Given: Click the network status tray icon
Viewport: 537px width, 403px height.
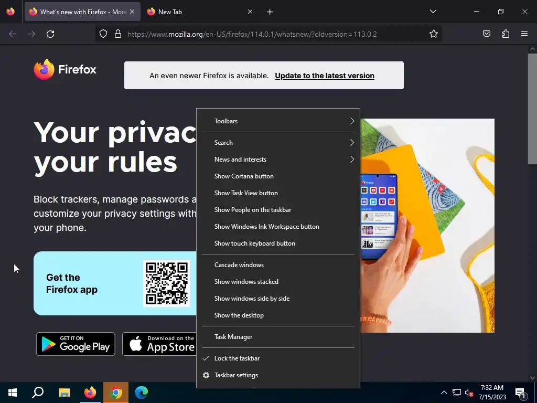Looking at the screenshot, I should point(457,393).
